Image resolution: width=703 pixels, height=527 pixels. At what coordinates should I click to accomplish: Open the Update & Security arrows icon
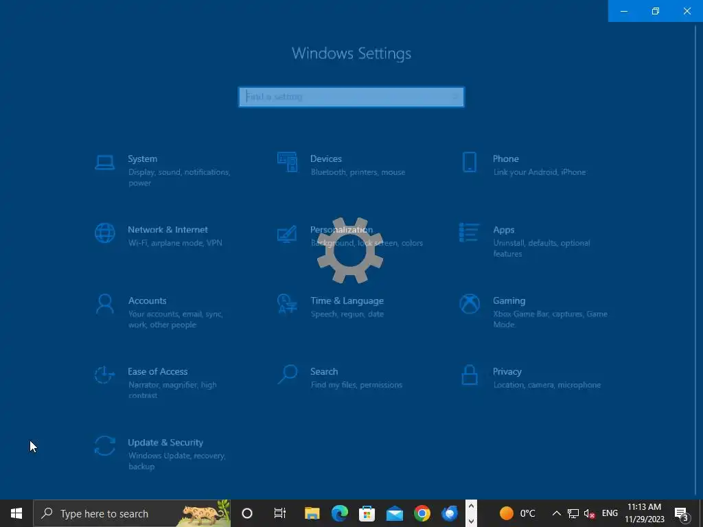tap(105, 446)
